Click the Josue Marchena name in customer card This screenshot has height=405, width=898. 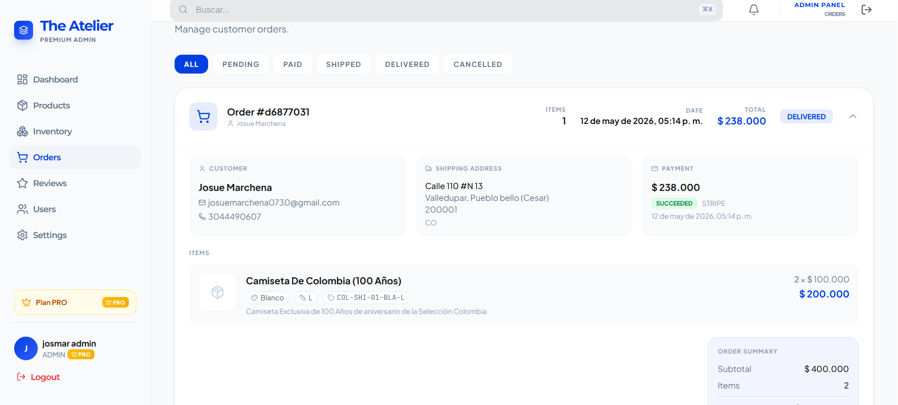(235, 188)
